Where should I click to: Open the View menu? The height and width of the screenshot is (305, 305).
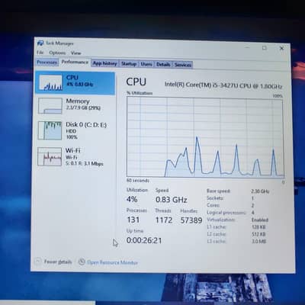pos(75,53)
